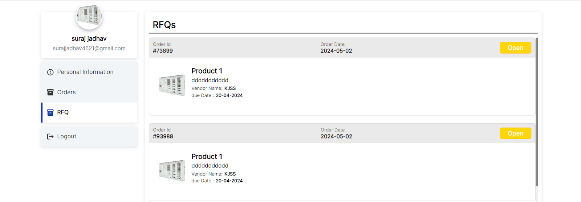Screen dimensions: 581x202
Task: Click product thumbnail in order #93988
Action: 172,171
